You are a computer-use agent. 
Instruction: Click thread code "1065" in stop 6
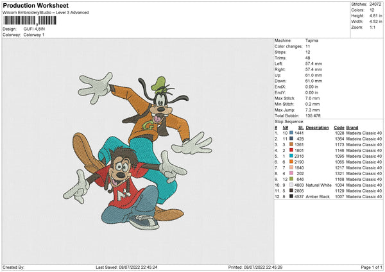coord(340,162)
